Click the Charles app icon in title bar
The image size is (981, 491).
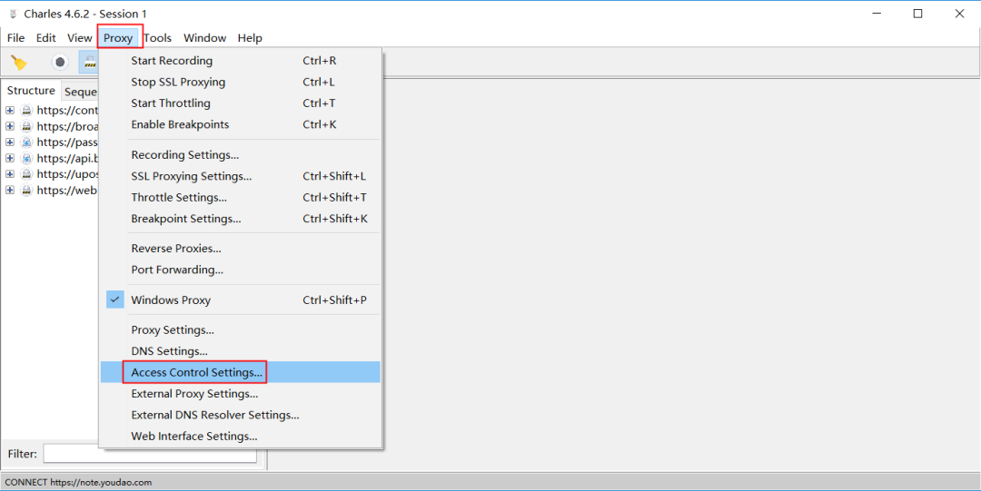pyautogui.click(x=13, y=14)
